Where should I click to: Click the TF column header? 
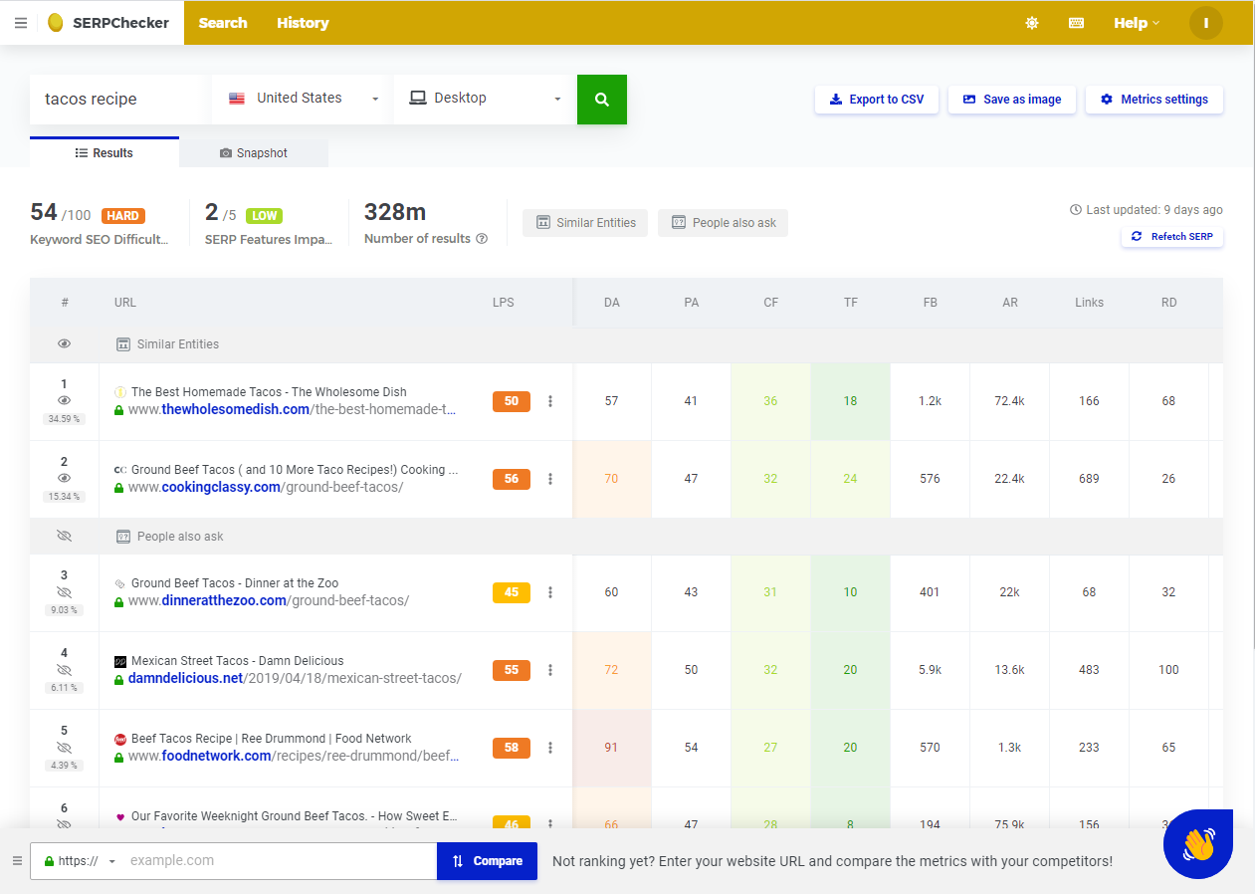851,303
